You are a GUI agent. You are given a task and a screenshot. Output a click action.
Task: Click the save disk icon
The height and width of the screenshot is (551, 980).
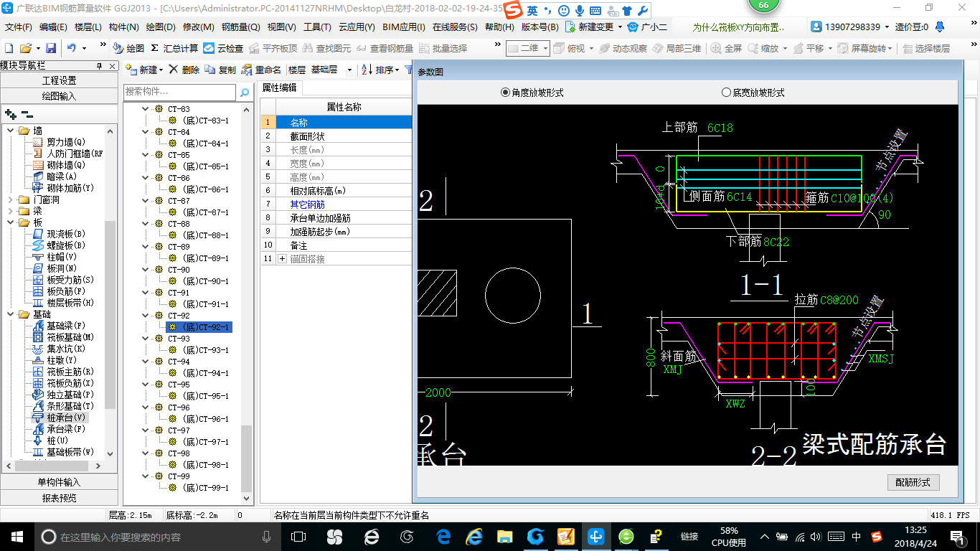[x=51, y=48]
